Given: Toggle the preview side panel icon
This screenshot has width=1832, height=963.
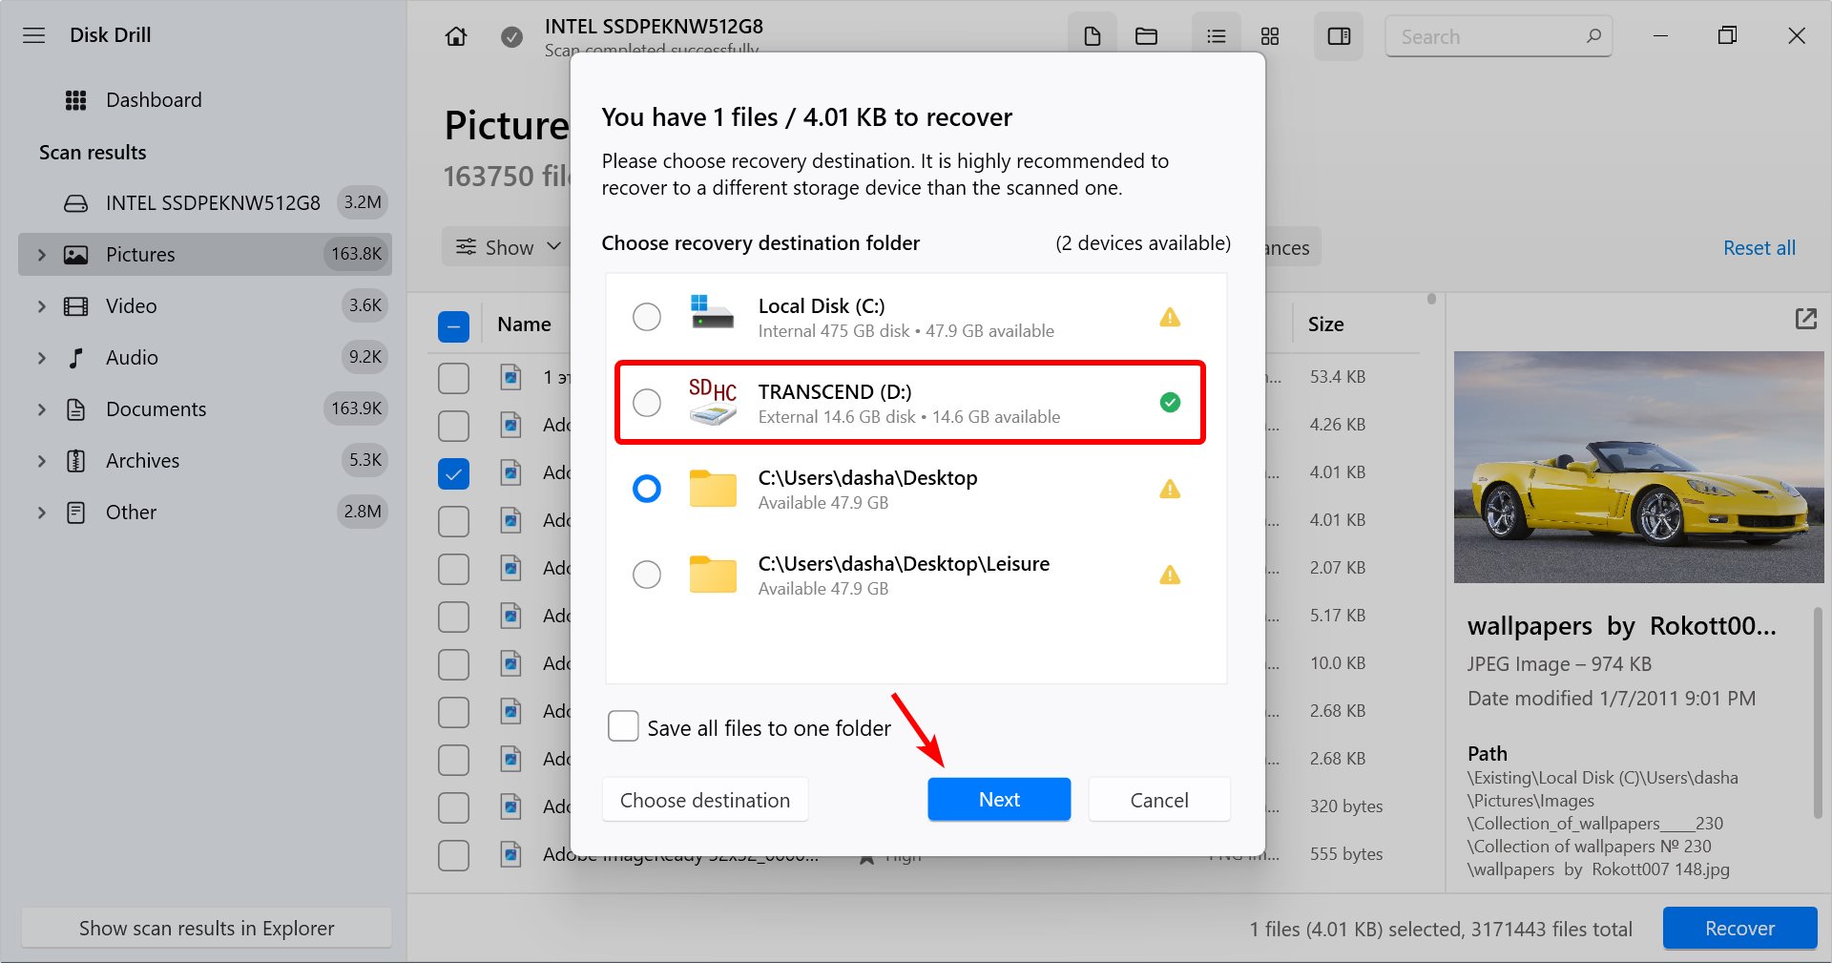Looking at the screenshot, I should point(1339,36).
